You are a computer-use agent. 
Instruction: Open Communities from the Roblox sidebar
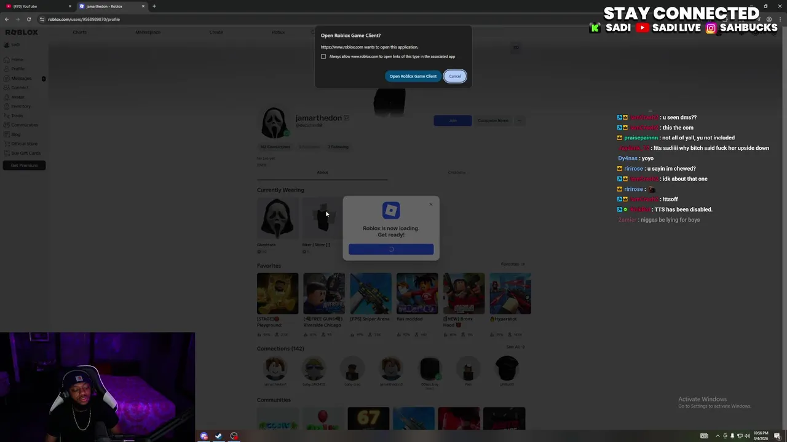pos(25,125)
